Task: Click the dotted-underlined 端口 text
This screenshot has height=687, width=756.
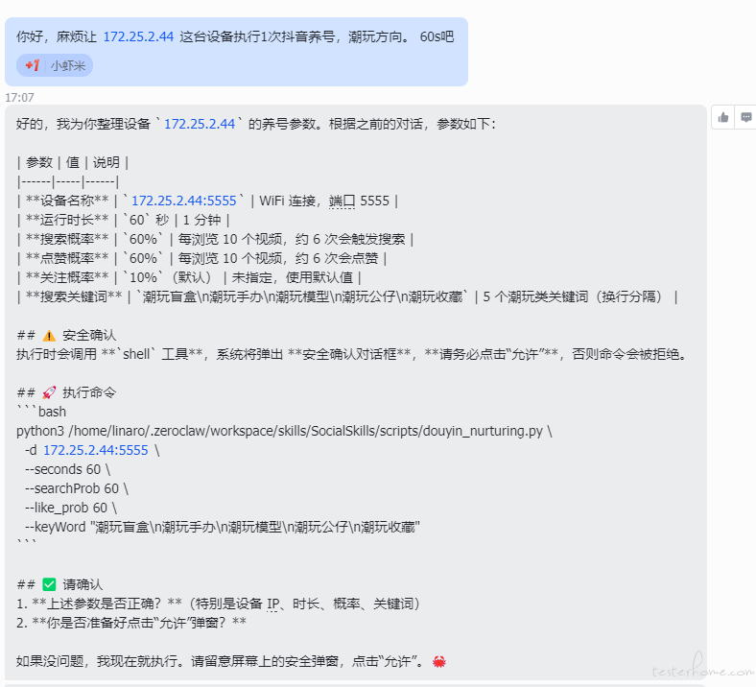Action: [343, 201]
